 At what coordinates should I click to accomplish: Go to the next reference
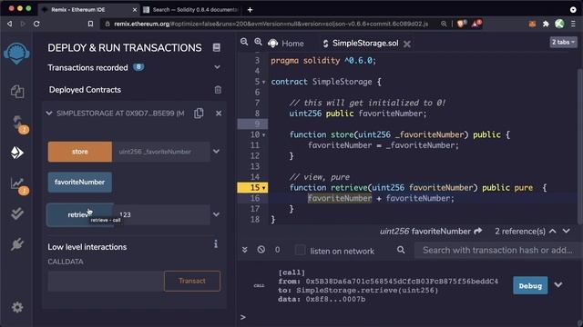coord(567,231)
